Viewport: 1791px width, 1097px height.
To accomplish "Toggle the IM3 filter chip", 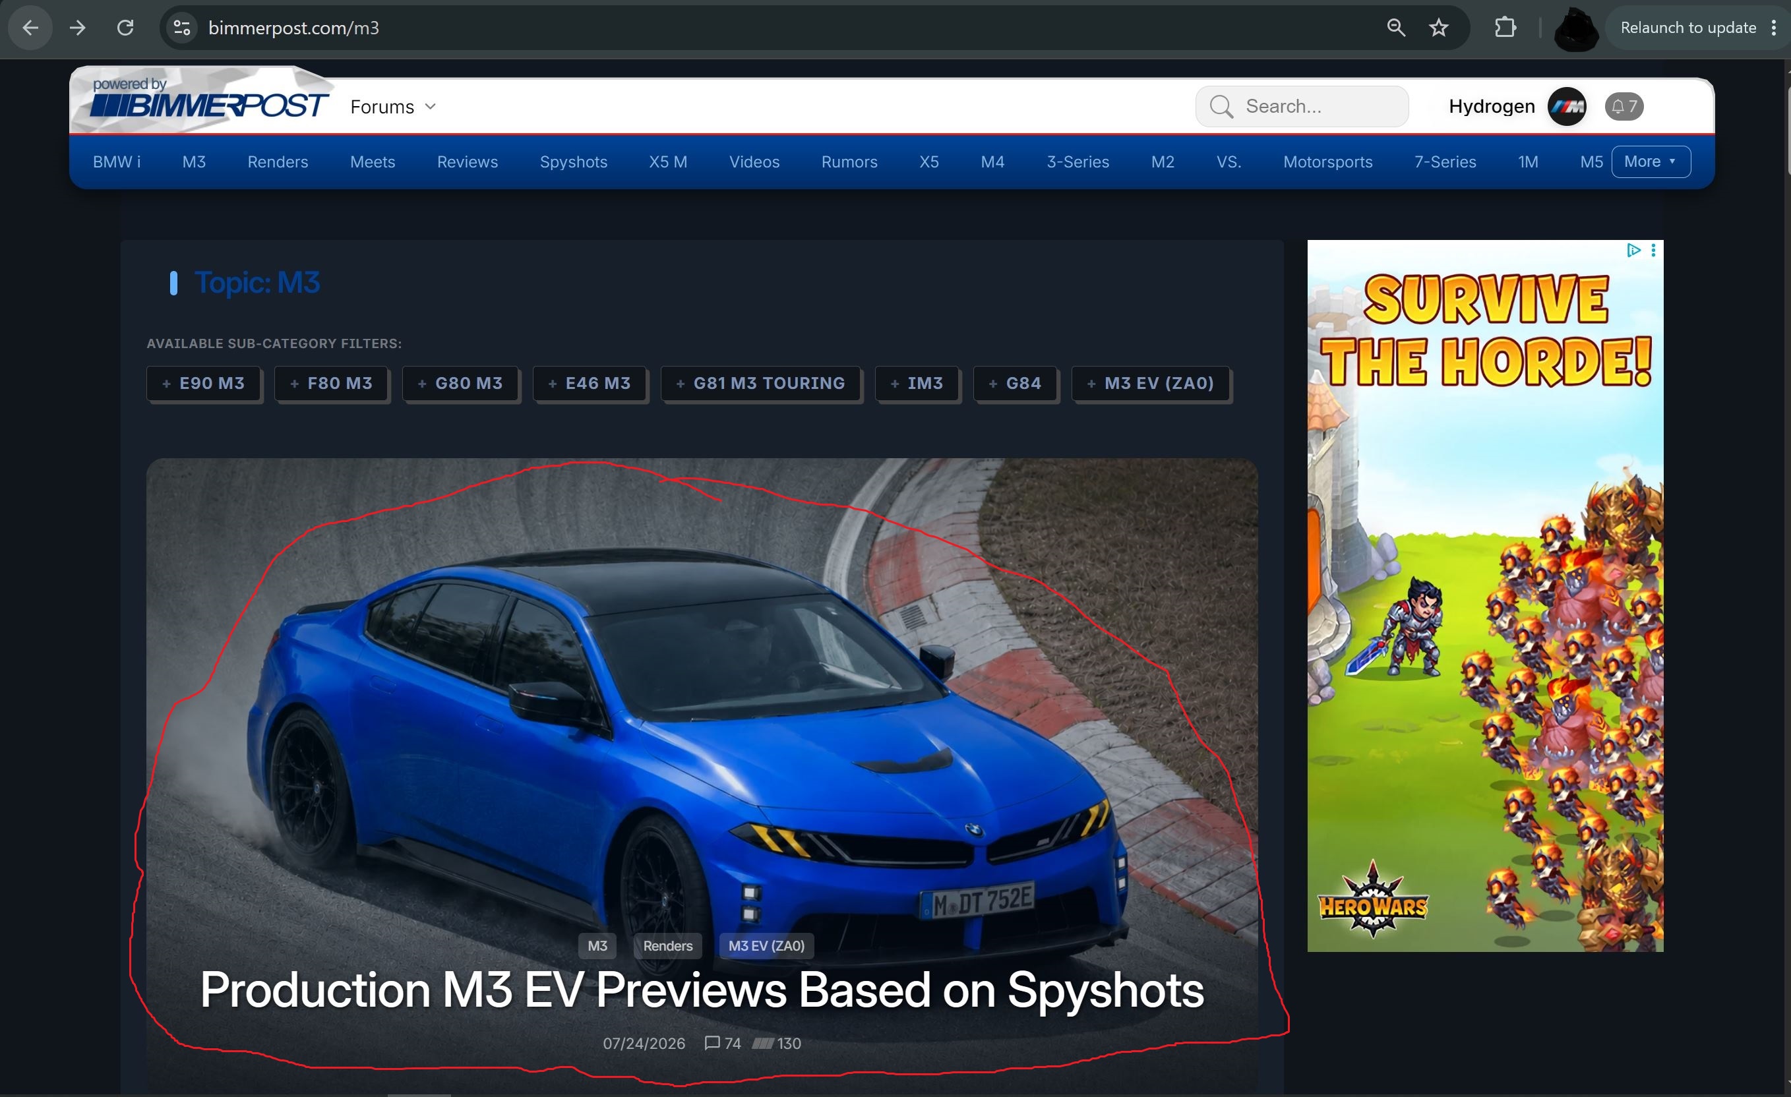I will pos(917,383).
